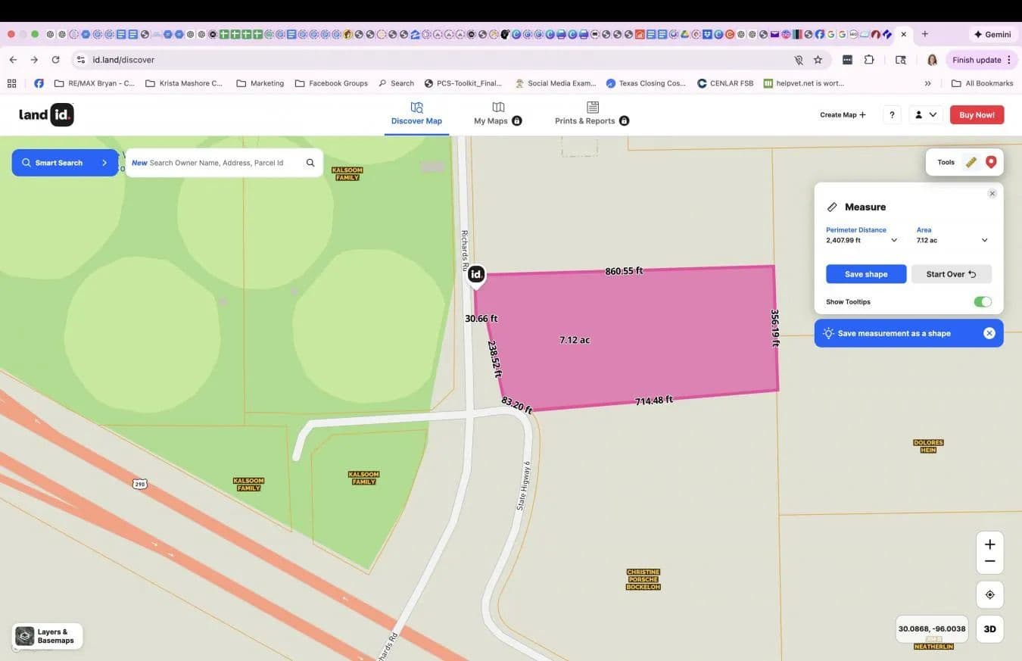Click the red map pin tool

990,162
